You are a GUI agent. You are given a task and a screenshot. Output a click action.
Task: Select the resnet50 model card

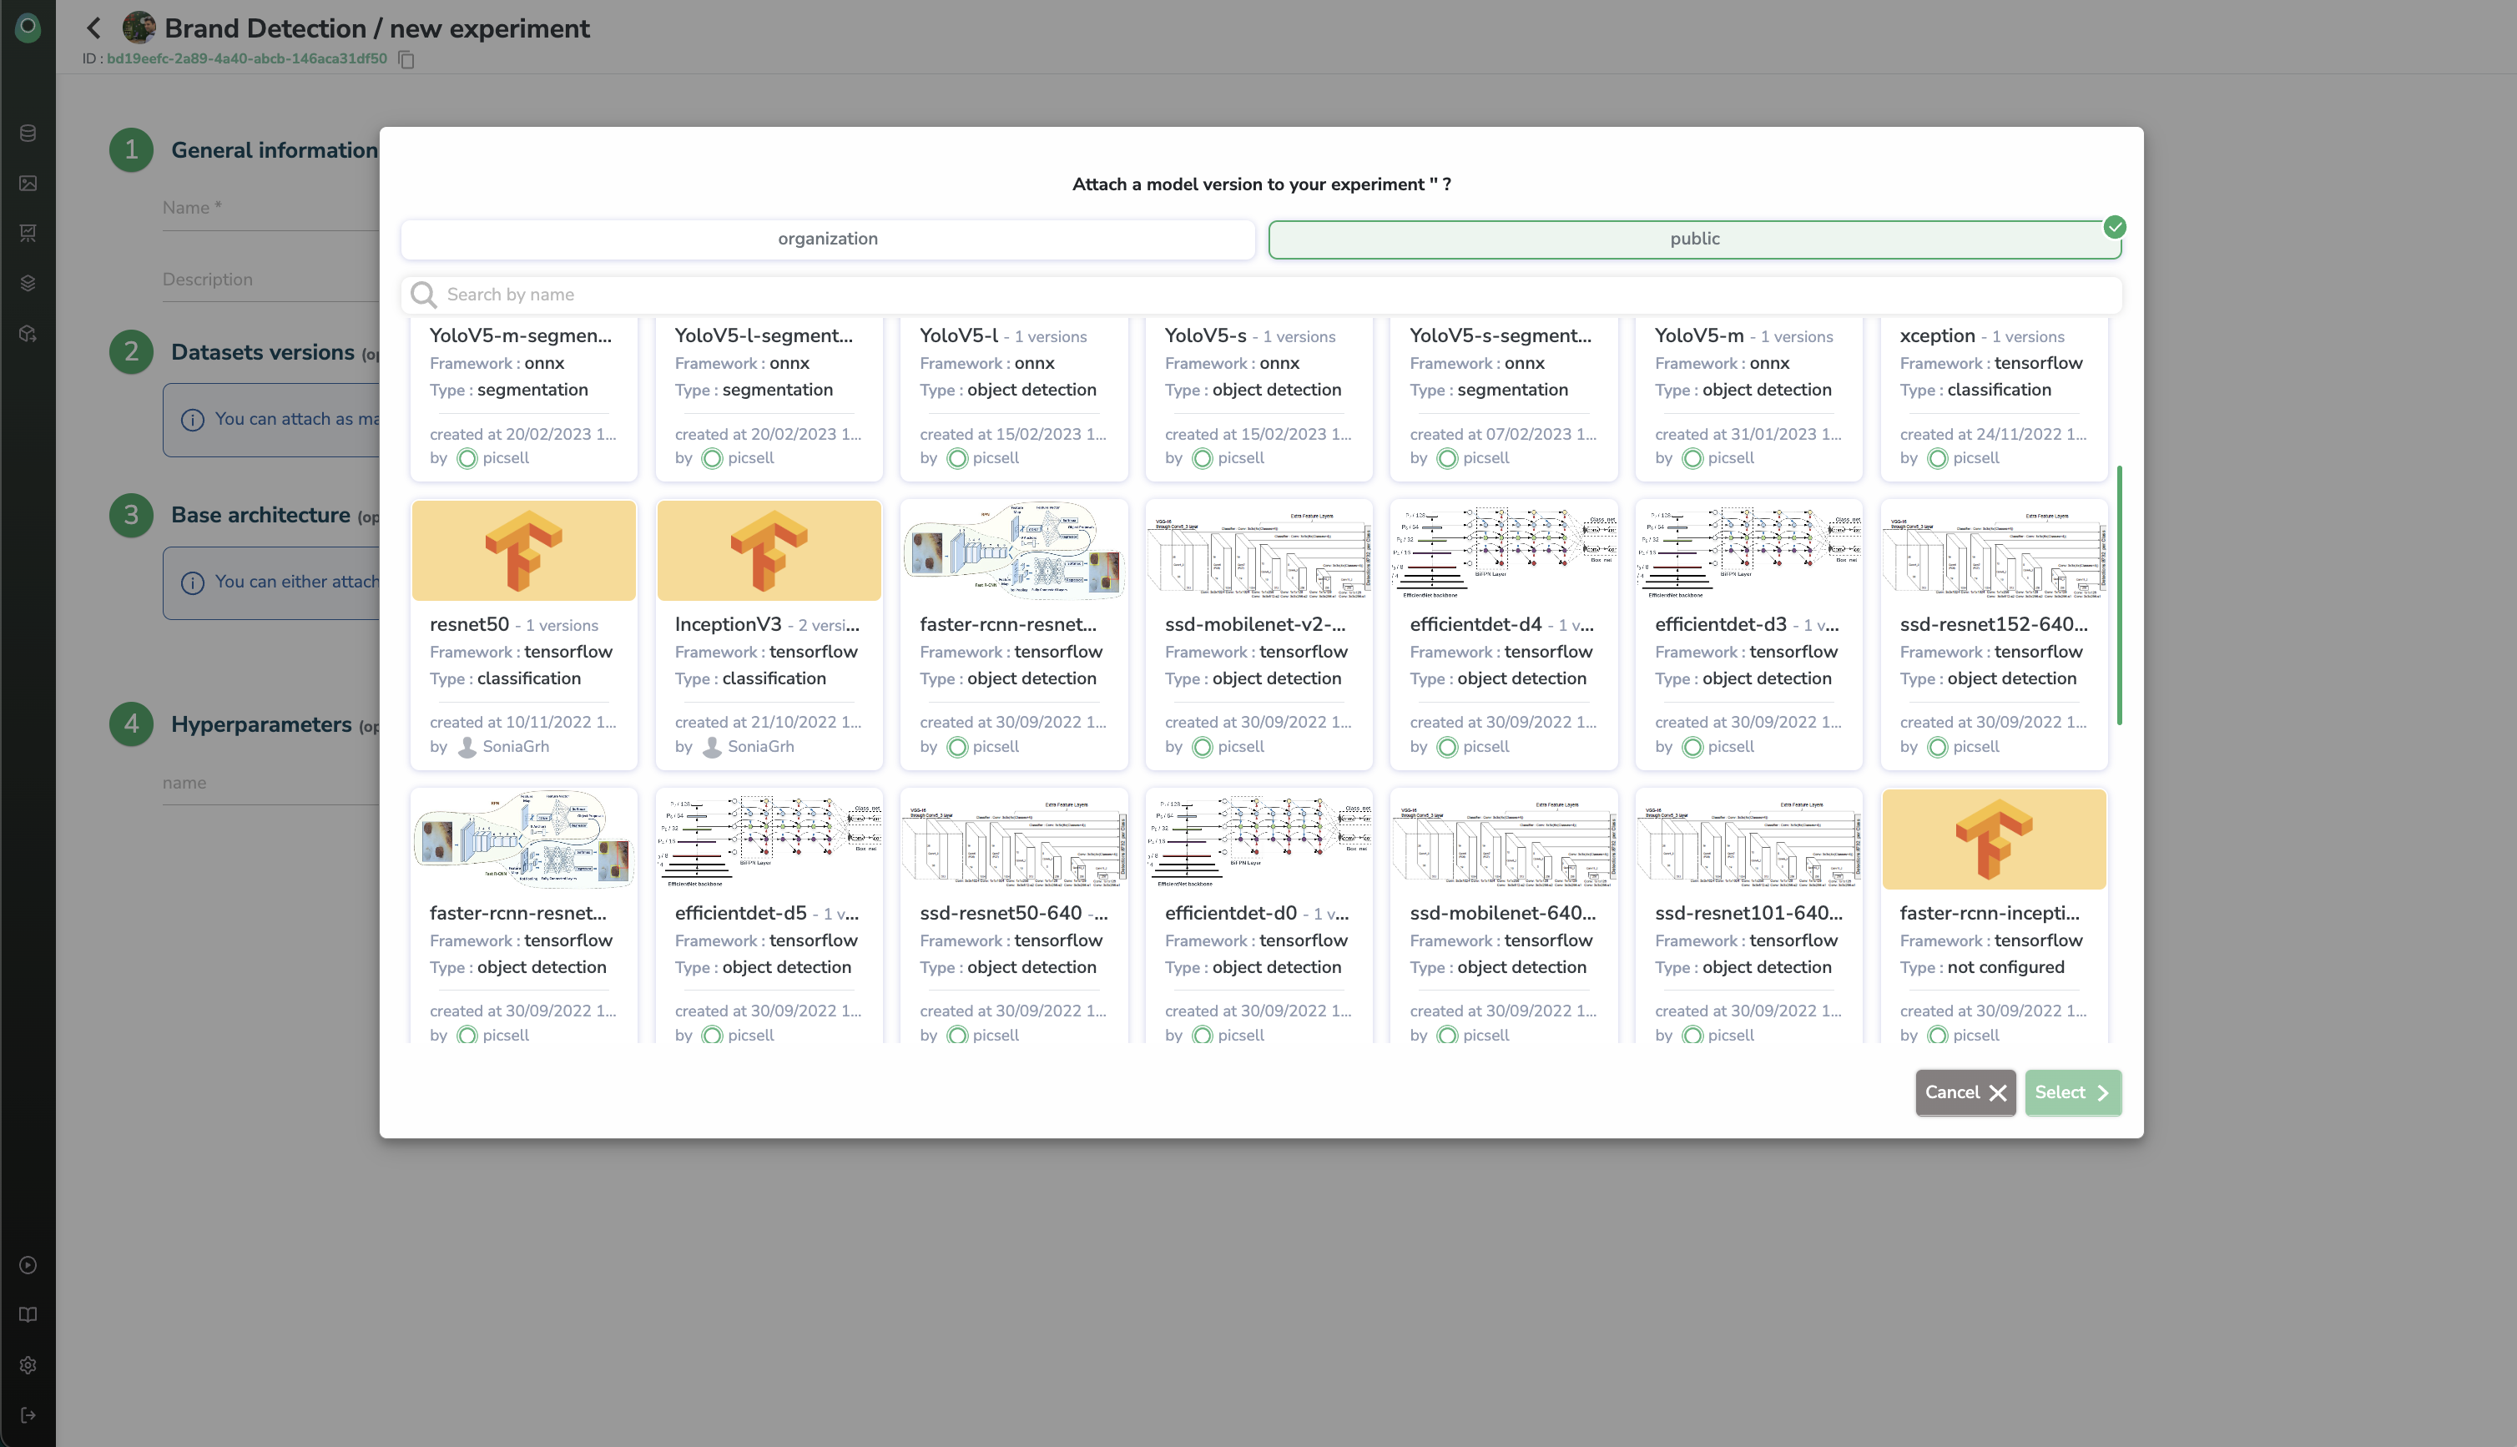523,634
